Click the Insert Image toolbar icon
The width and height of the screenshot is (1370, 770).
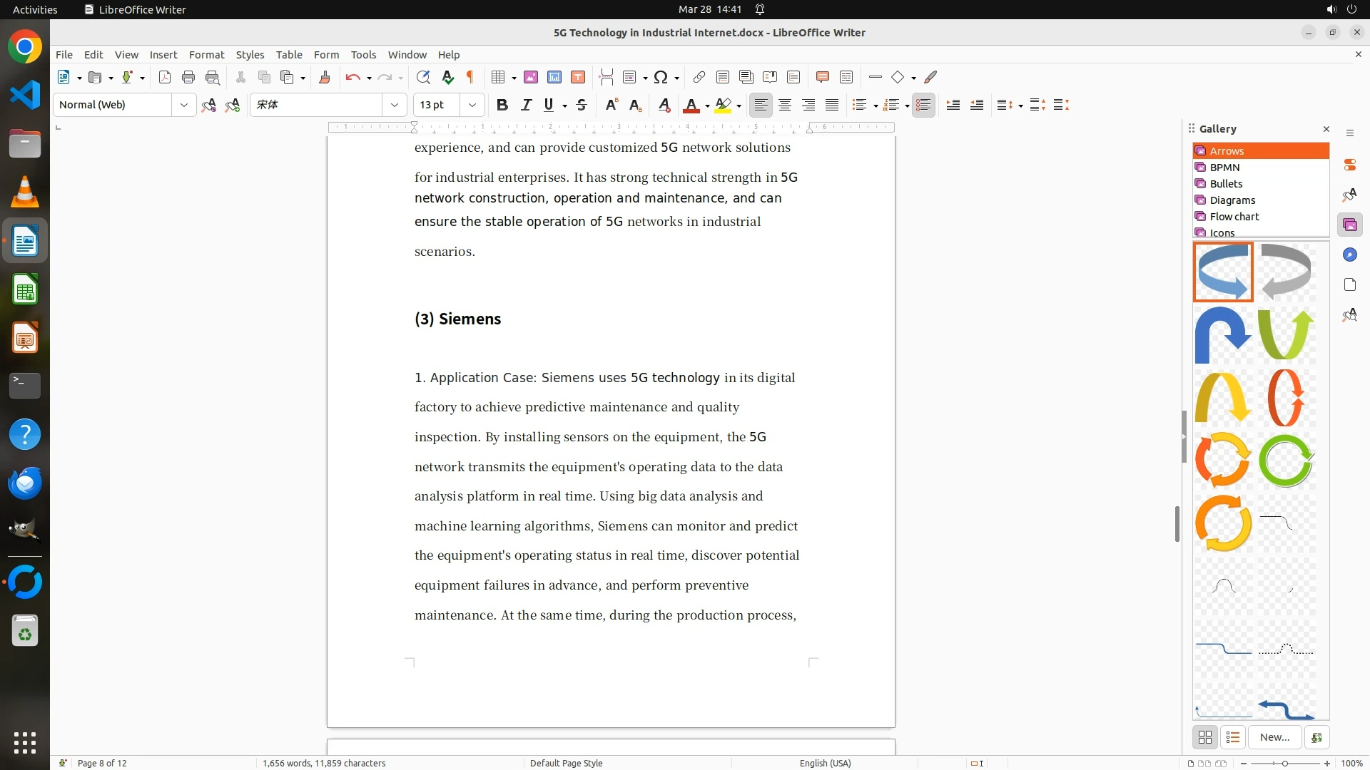coord(531,77)
